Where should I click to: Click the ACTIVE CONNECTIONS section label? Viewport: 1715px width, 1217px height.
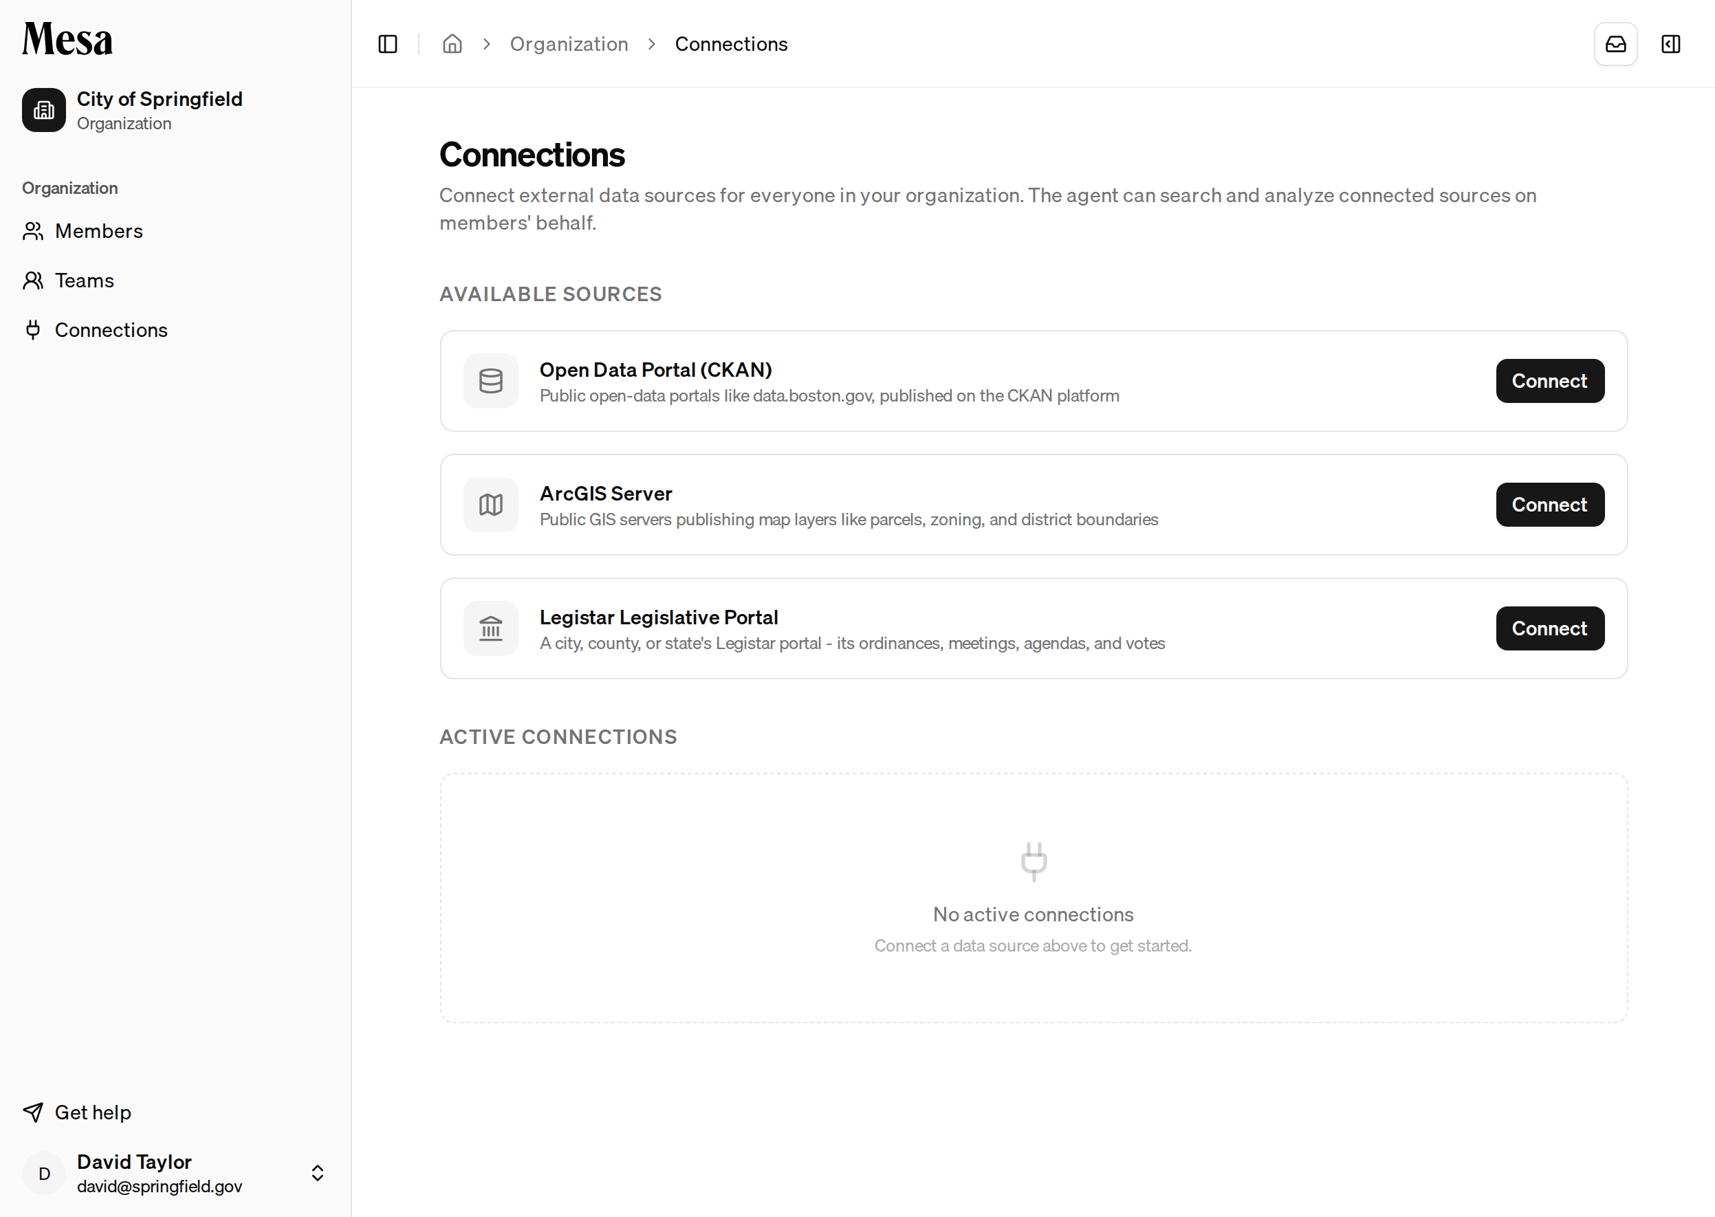558,736
